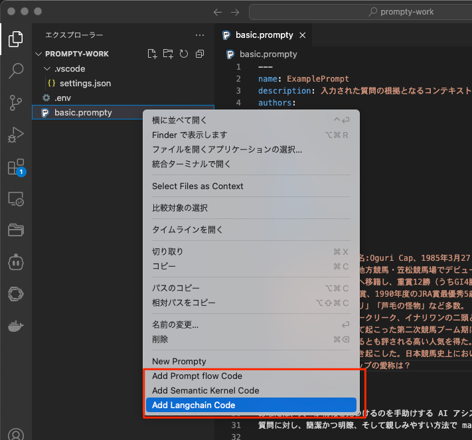Click line number 31 in the editor gutter
Viewport: 472px width, 440px height.
(x=236, y=425)
